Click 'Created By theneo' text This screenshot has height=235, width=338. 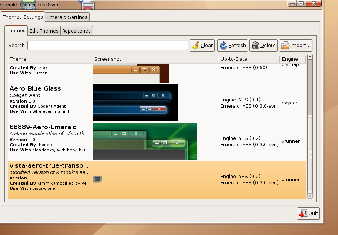[31, 145]
